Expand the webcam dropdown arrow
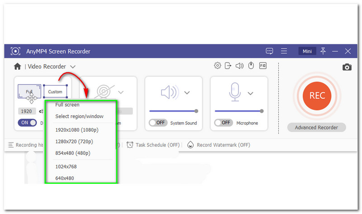Image resolution: width=362 pixels, height=214 pixels. [x=121, y=92]
